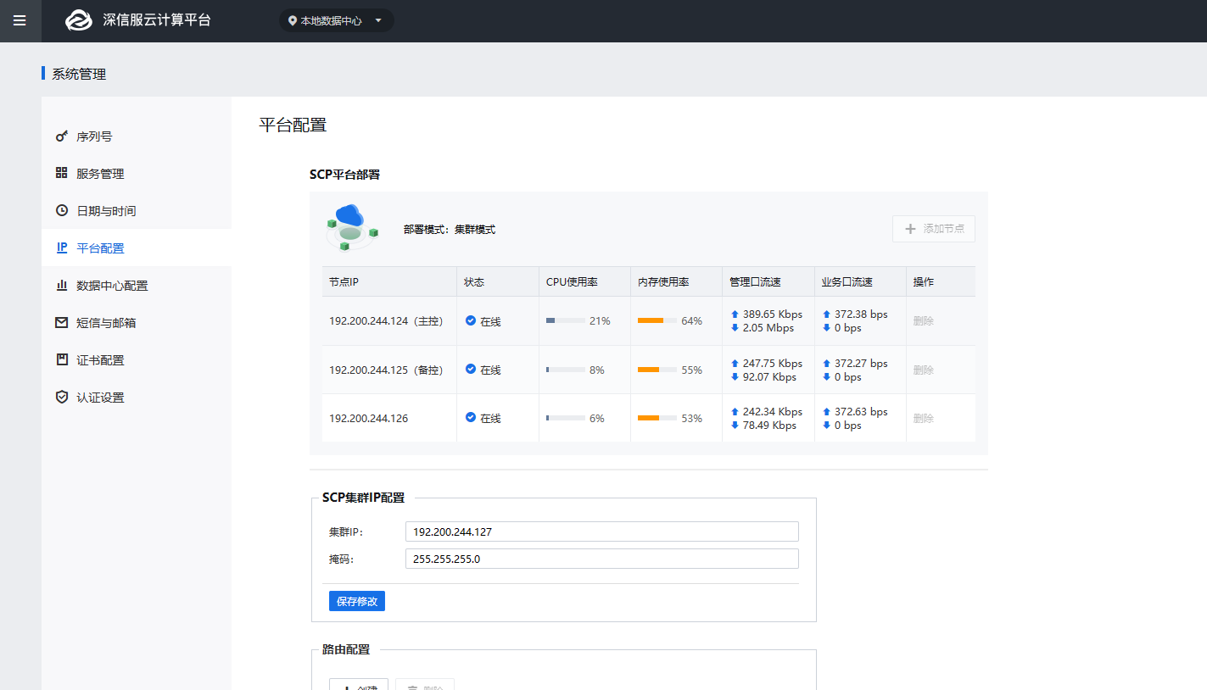
Task: Click memory usage bar showing 55%
Action: pyautogui.click(x=657, y=370)
